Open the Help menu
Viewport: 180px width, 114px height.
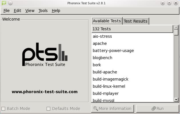point(56,11)
